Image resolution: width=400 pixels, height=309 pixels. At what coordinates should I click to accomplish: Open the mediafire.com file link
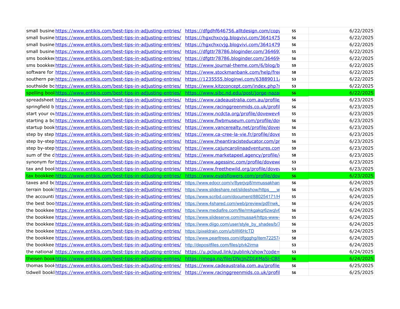pos(232,210)
